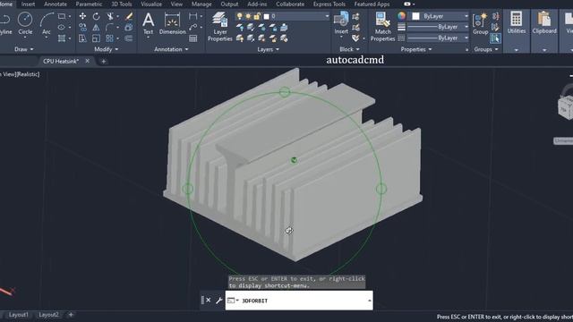The height and width of the screenshot is (322, 573).
Task: Toggle Group Selection on/off button
Action: [495, 38]
